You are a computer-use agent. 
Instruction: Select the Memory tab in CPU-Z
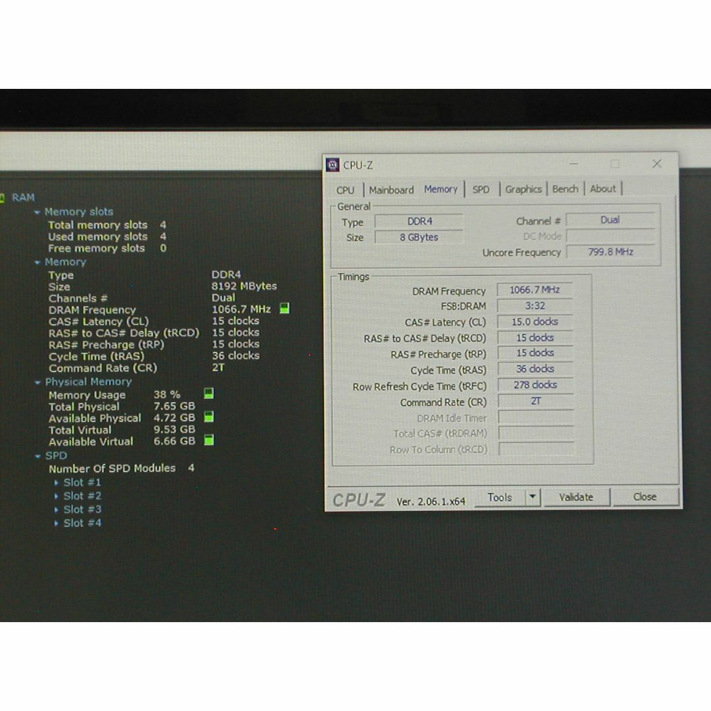click(440, 189)
